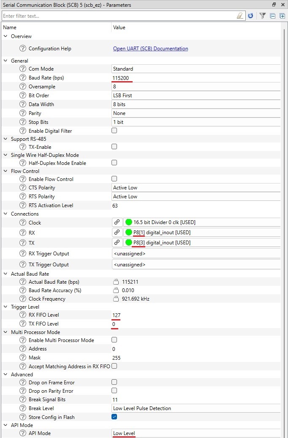Open help icon next to Baud Rate
Screen dimensions: 288x438
tap(23, 78)
